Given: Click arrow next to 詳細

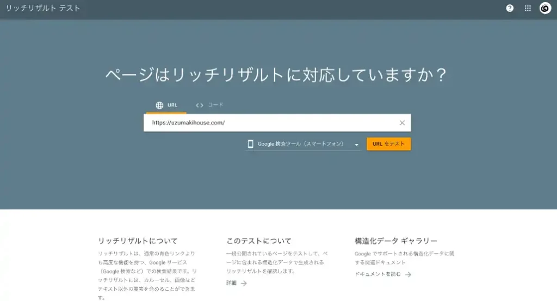Looking at the screenshot, I should click(244, 283).
